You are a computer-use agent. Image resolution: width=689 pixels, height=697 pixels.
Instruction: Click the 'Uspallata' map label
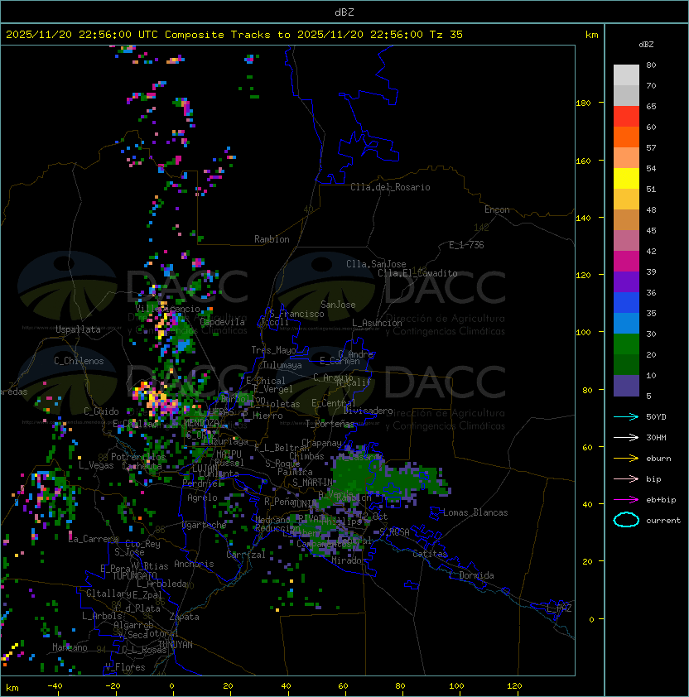78,329
